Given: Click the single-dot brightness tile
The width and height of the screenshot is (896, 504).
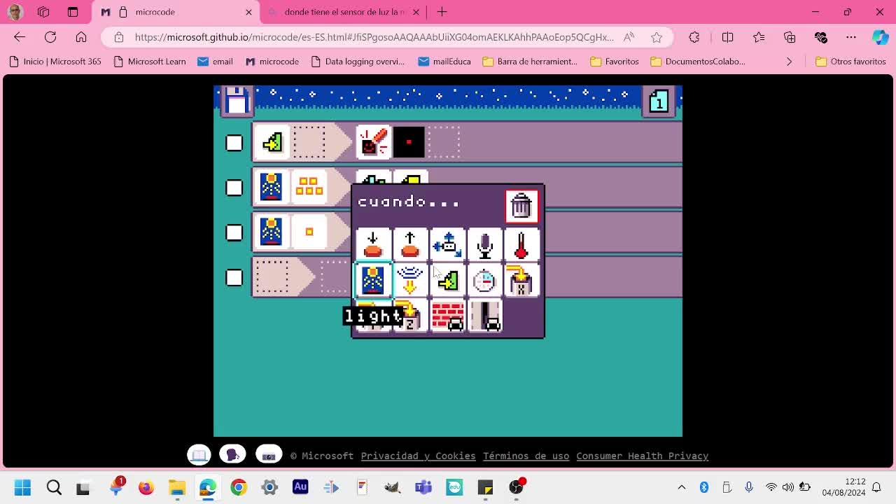Looking at the screenshot, I should 309,232.
